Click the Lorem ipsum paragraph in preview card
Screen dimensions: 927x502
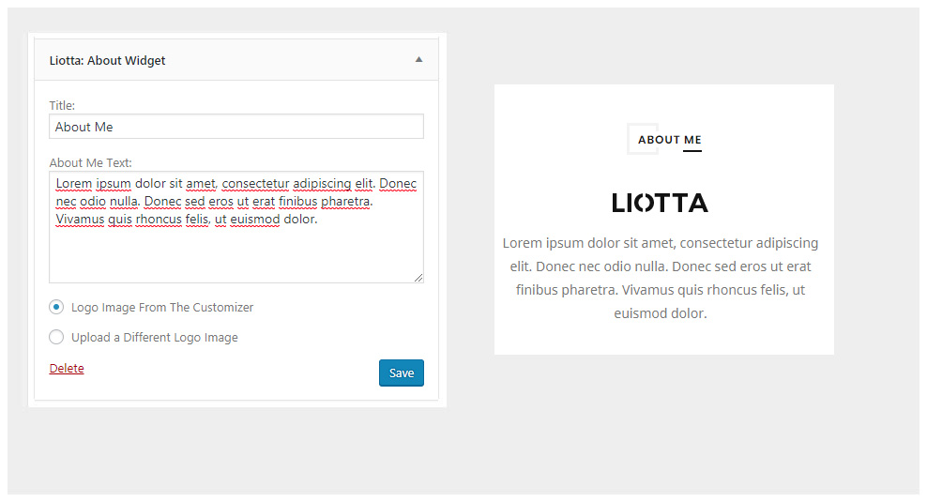[x=661, y=278]
